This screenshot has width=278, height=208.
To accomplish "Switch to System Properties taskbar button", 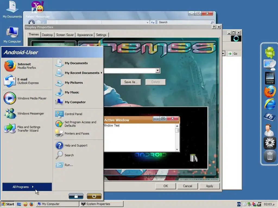I will click(102, 204).
